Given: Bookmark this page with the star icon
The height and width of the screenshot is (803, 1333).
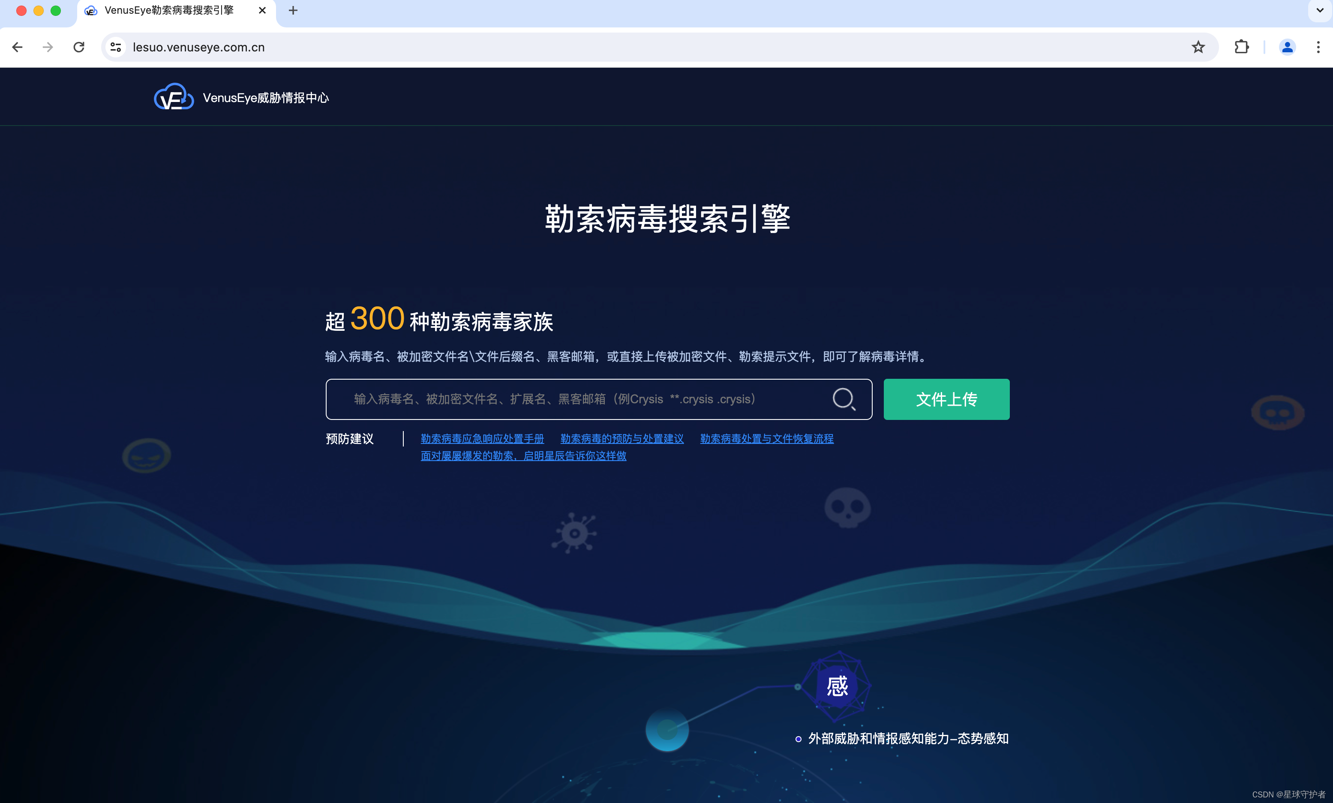Looking at the screenshot, I should tap(1198, 47).
